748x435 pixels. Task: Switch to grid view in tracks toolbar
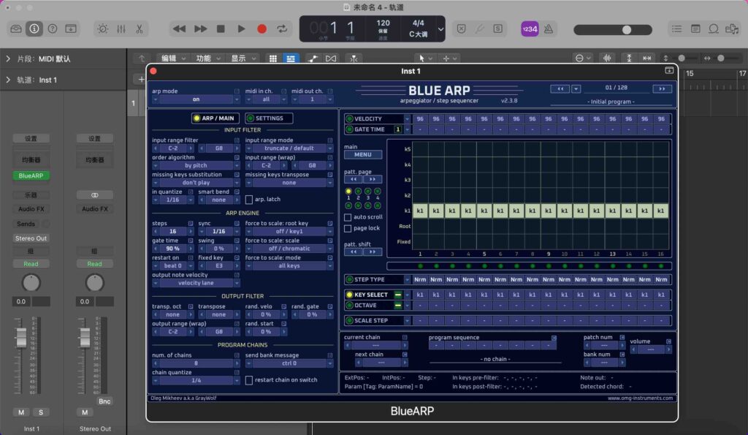273,58
